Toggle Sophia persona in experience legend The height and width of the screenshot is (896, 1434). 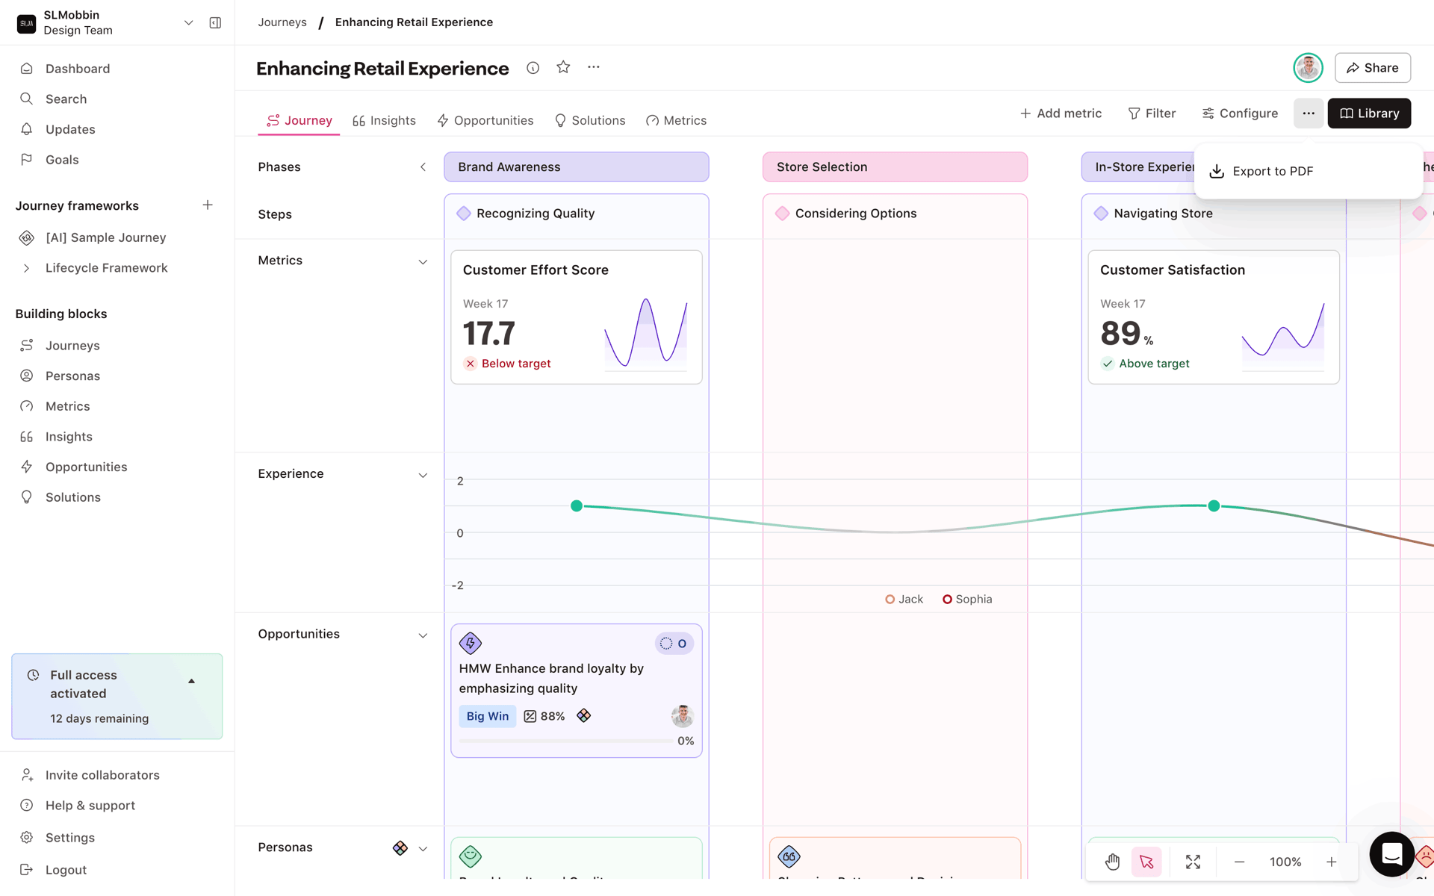point(967,600)
